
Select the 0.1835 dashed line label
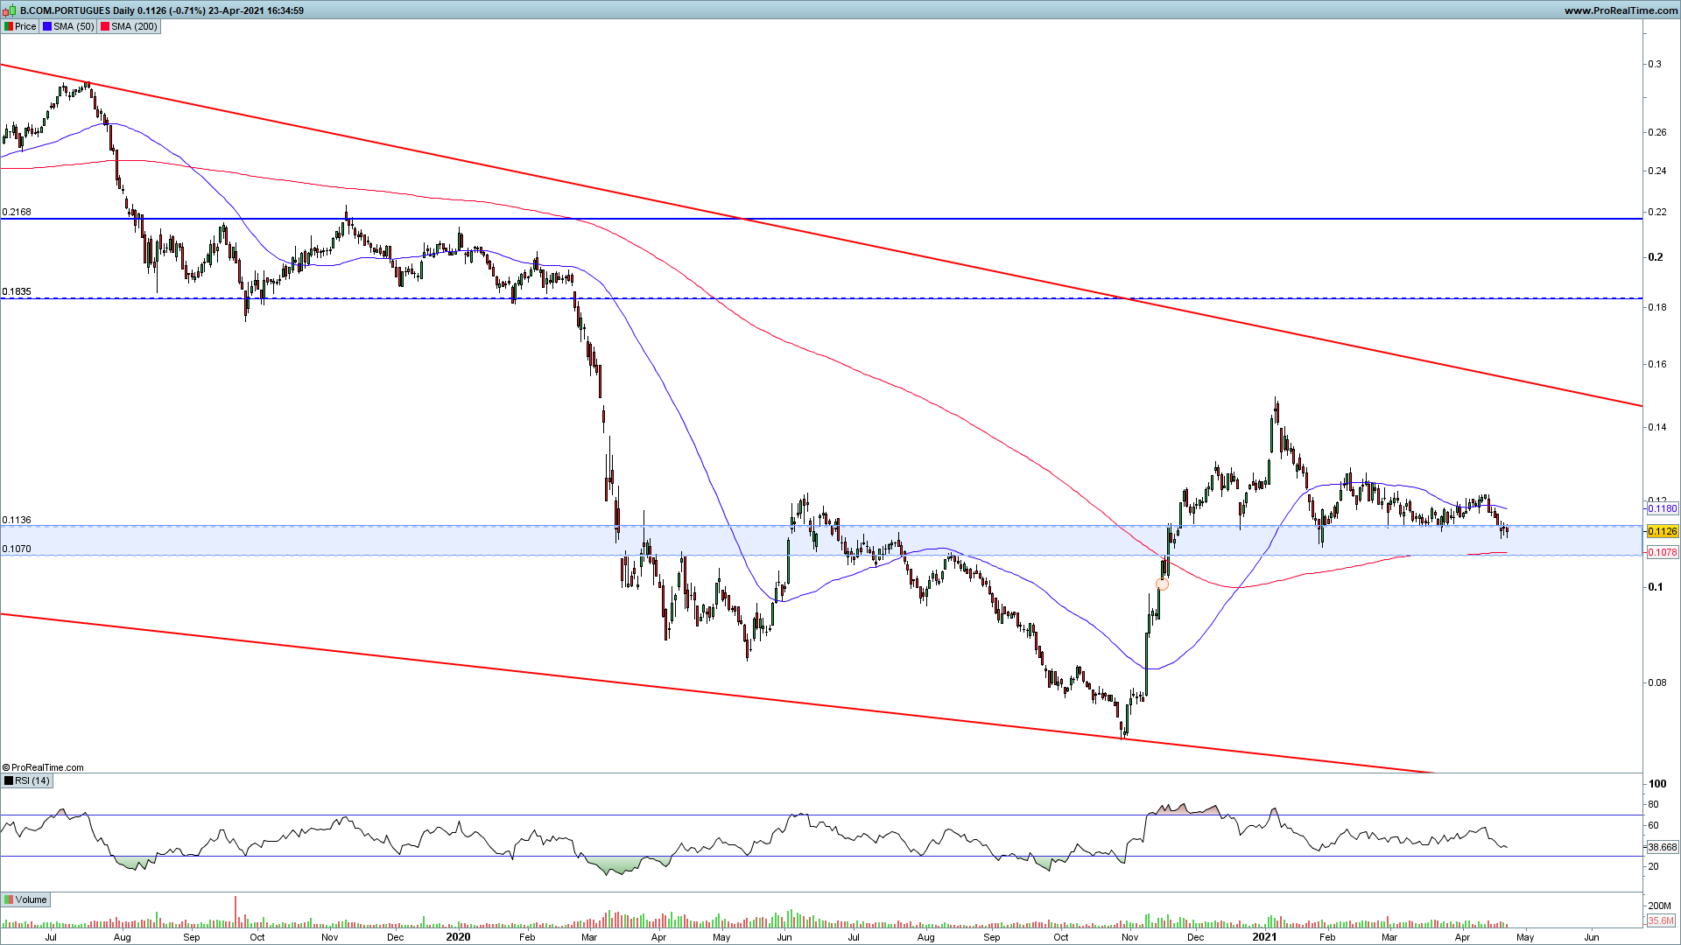17,291
